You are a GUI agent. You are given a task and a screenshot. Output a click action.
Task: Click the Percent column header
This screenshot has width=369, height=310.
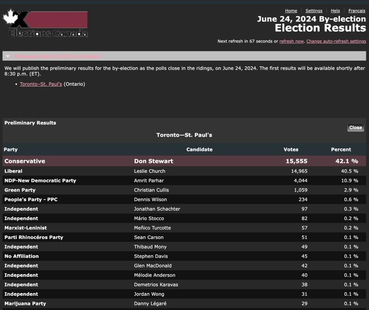click(x=341, y=150)
